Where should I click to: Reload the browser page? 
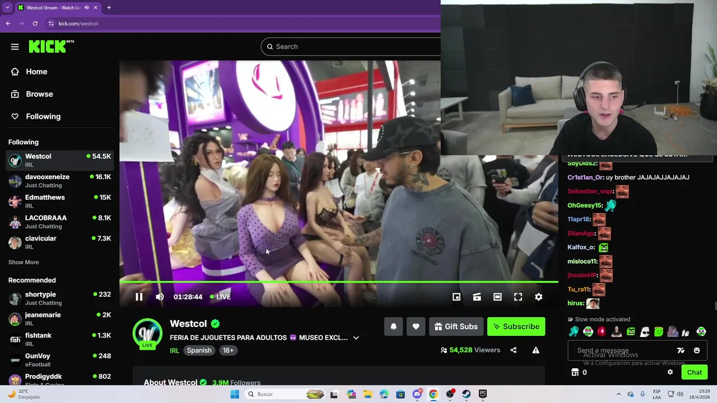coord(35,24)
